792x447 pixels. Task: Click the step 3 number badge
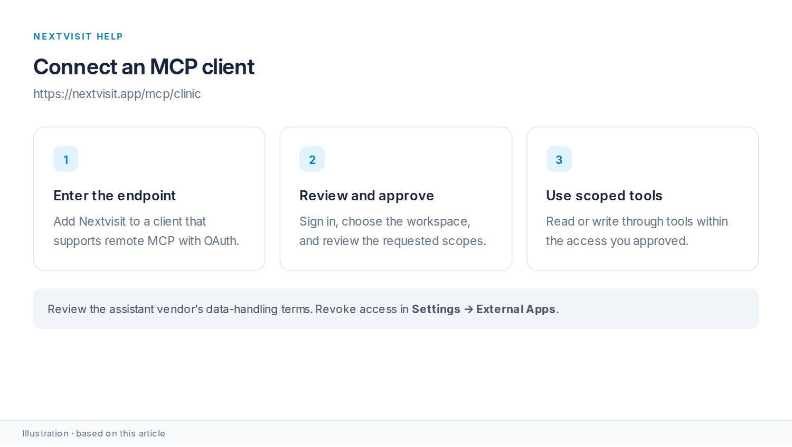coord(559,159)
